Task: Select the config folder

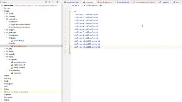Action: coord(9,78)
